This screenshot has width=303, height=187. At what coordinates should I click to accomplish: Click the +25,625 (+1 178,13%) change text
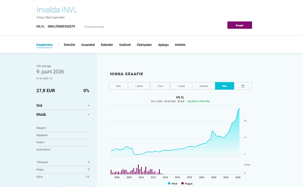198,102
